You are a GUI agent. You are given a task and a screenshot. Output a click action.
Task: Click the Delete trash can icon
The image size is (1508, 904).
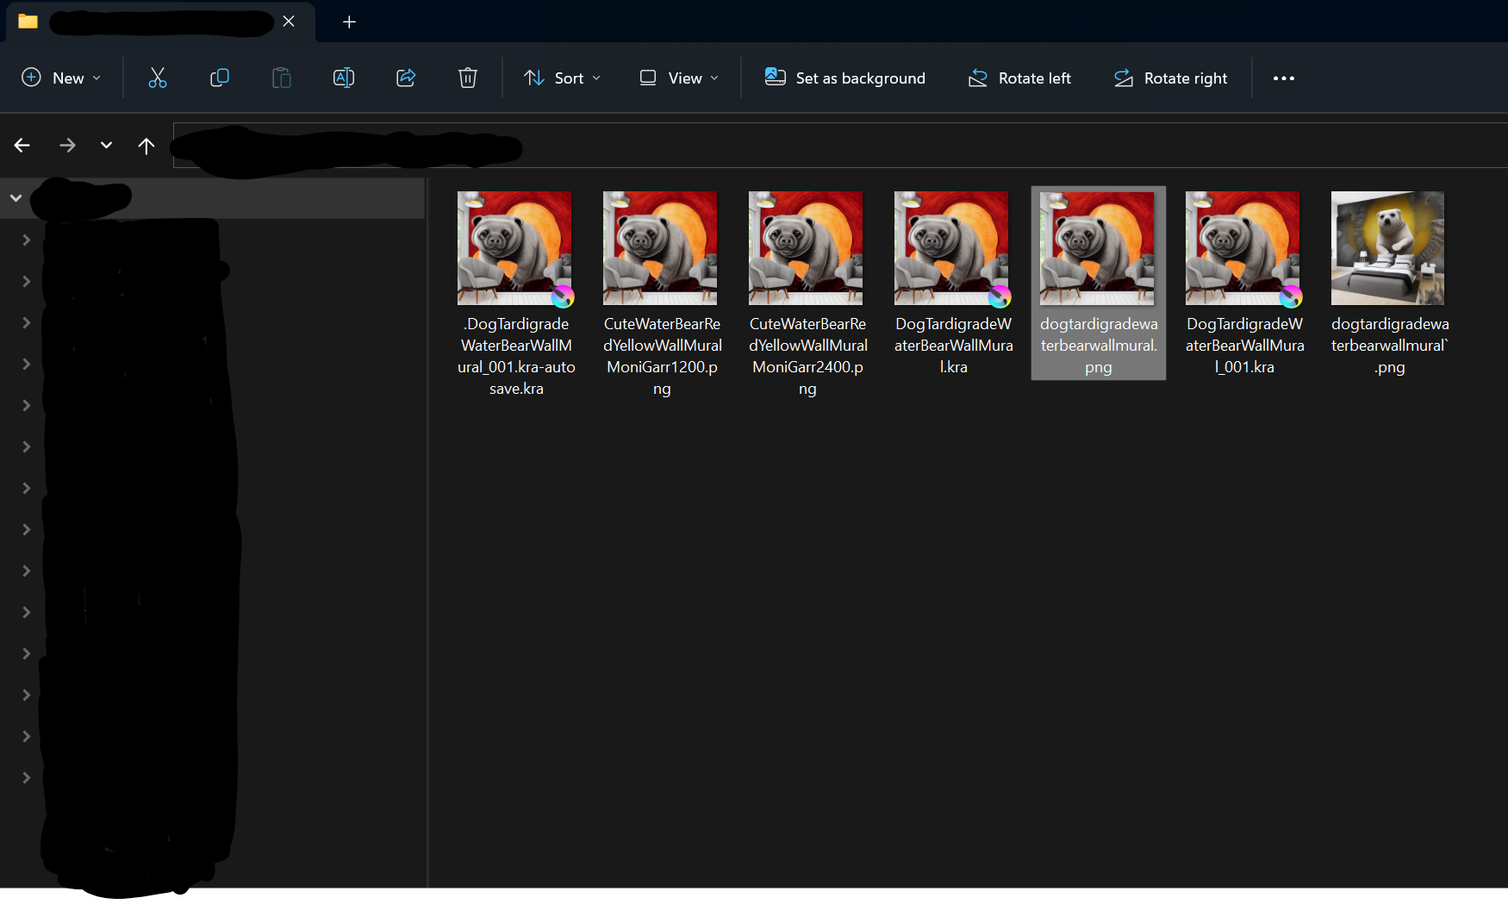point(467,78)
